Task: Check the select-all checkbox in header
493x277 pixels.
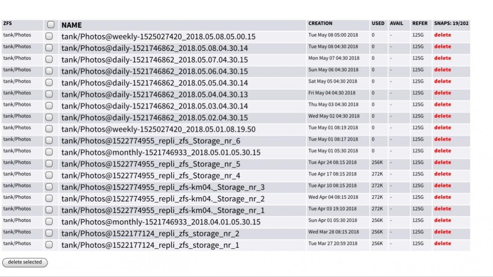Action: [x=51, y=25]
